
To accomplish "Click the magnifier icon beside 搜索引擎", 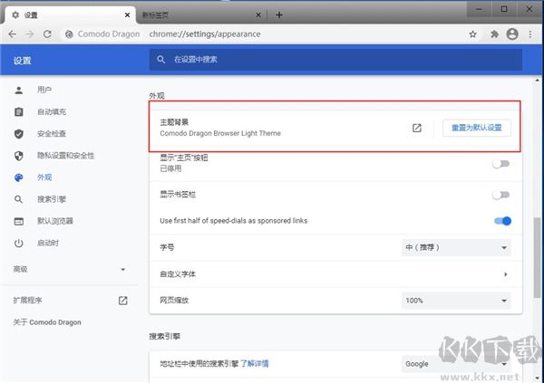I will pyautogui.click(x=19, y=199).
